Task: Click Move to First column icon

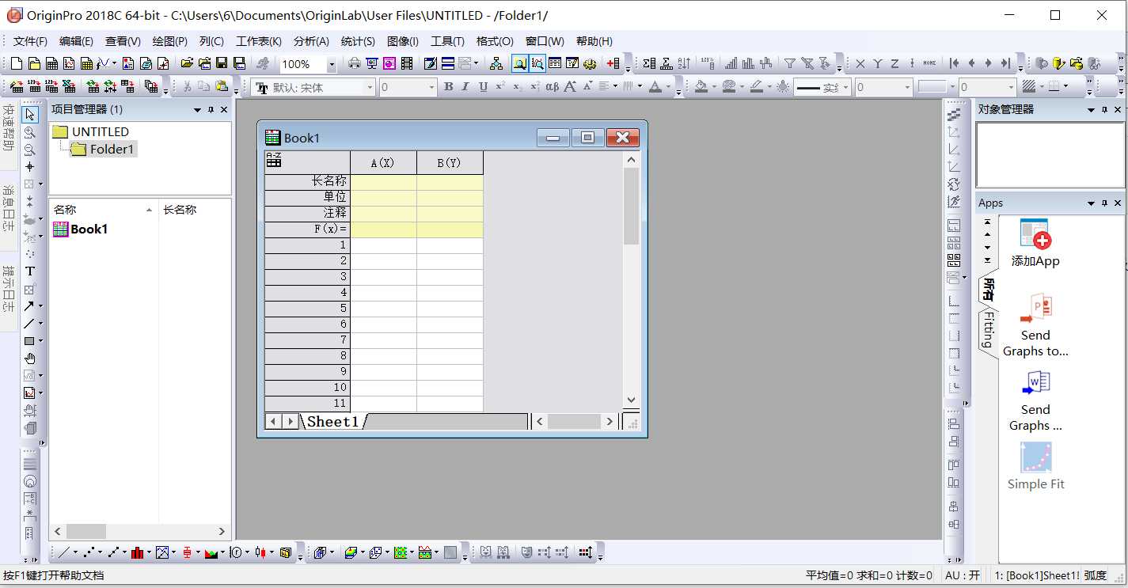Action: coord(955,63)
